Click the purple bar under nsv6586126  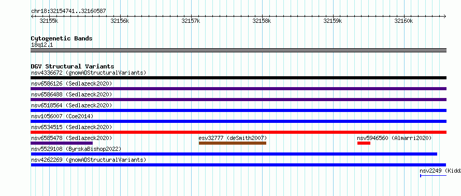pyautogui.click(x=238, y=89)
